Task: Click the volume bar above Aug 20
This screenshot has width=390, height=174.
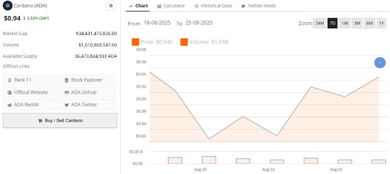Action: [209, 160]
